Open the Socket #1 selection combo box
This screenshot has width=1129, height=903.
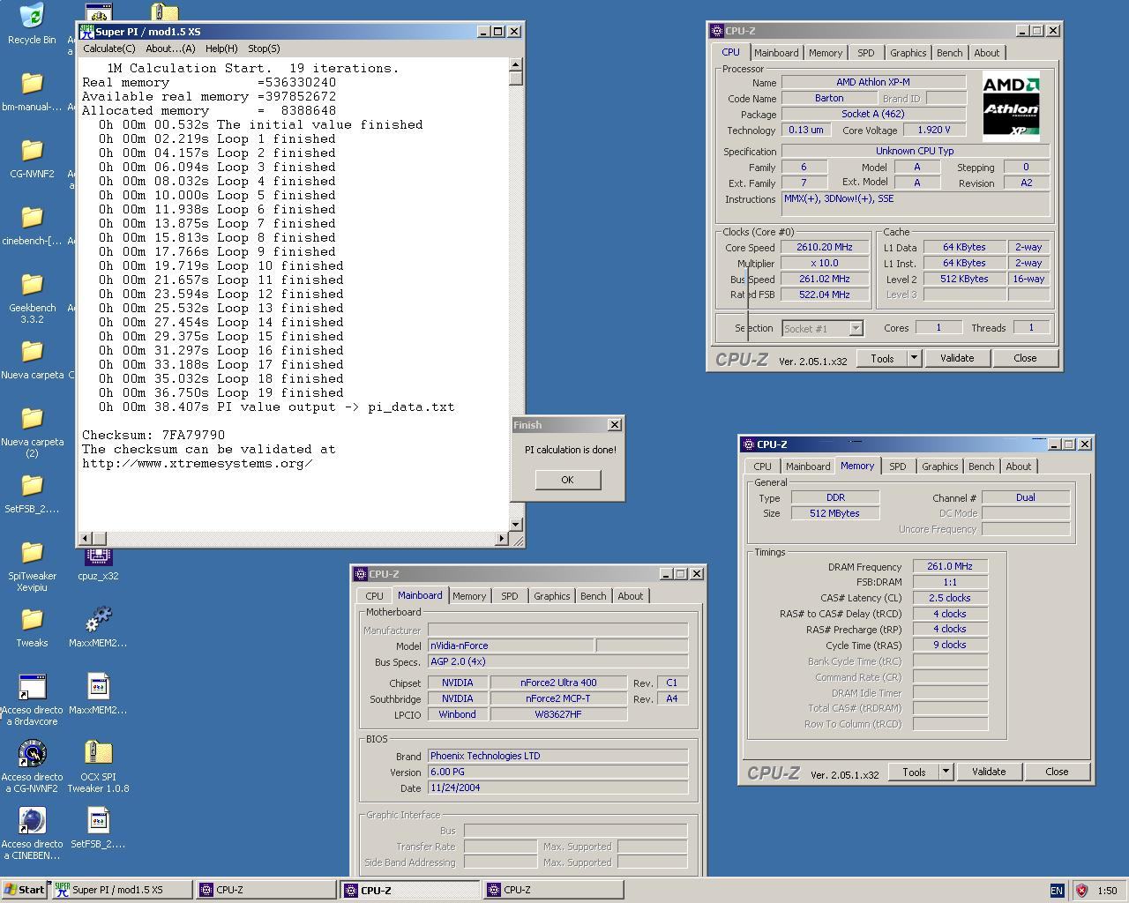pyautogui.click(x=822, y=328)
